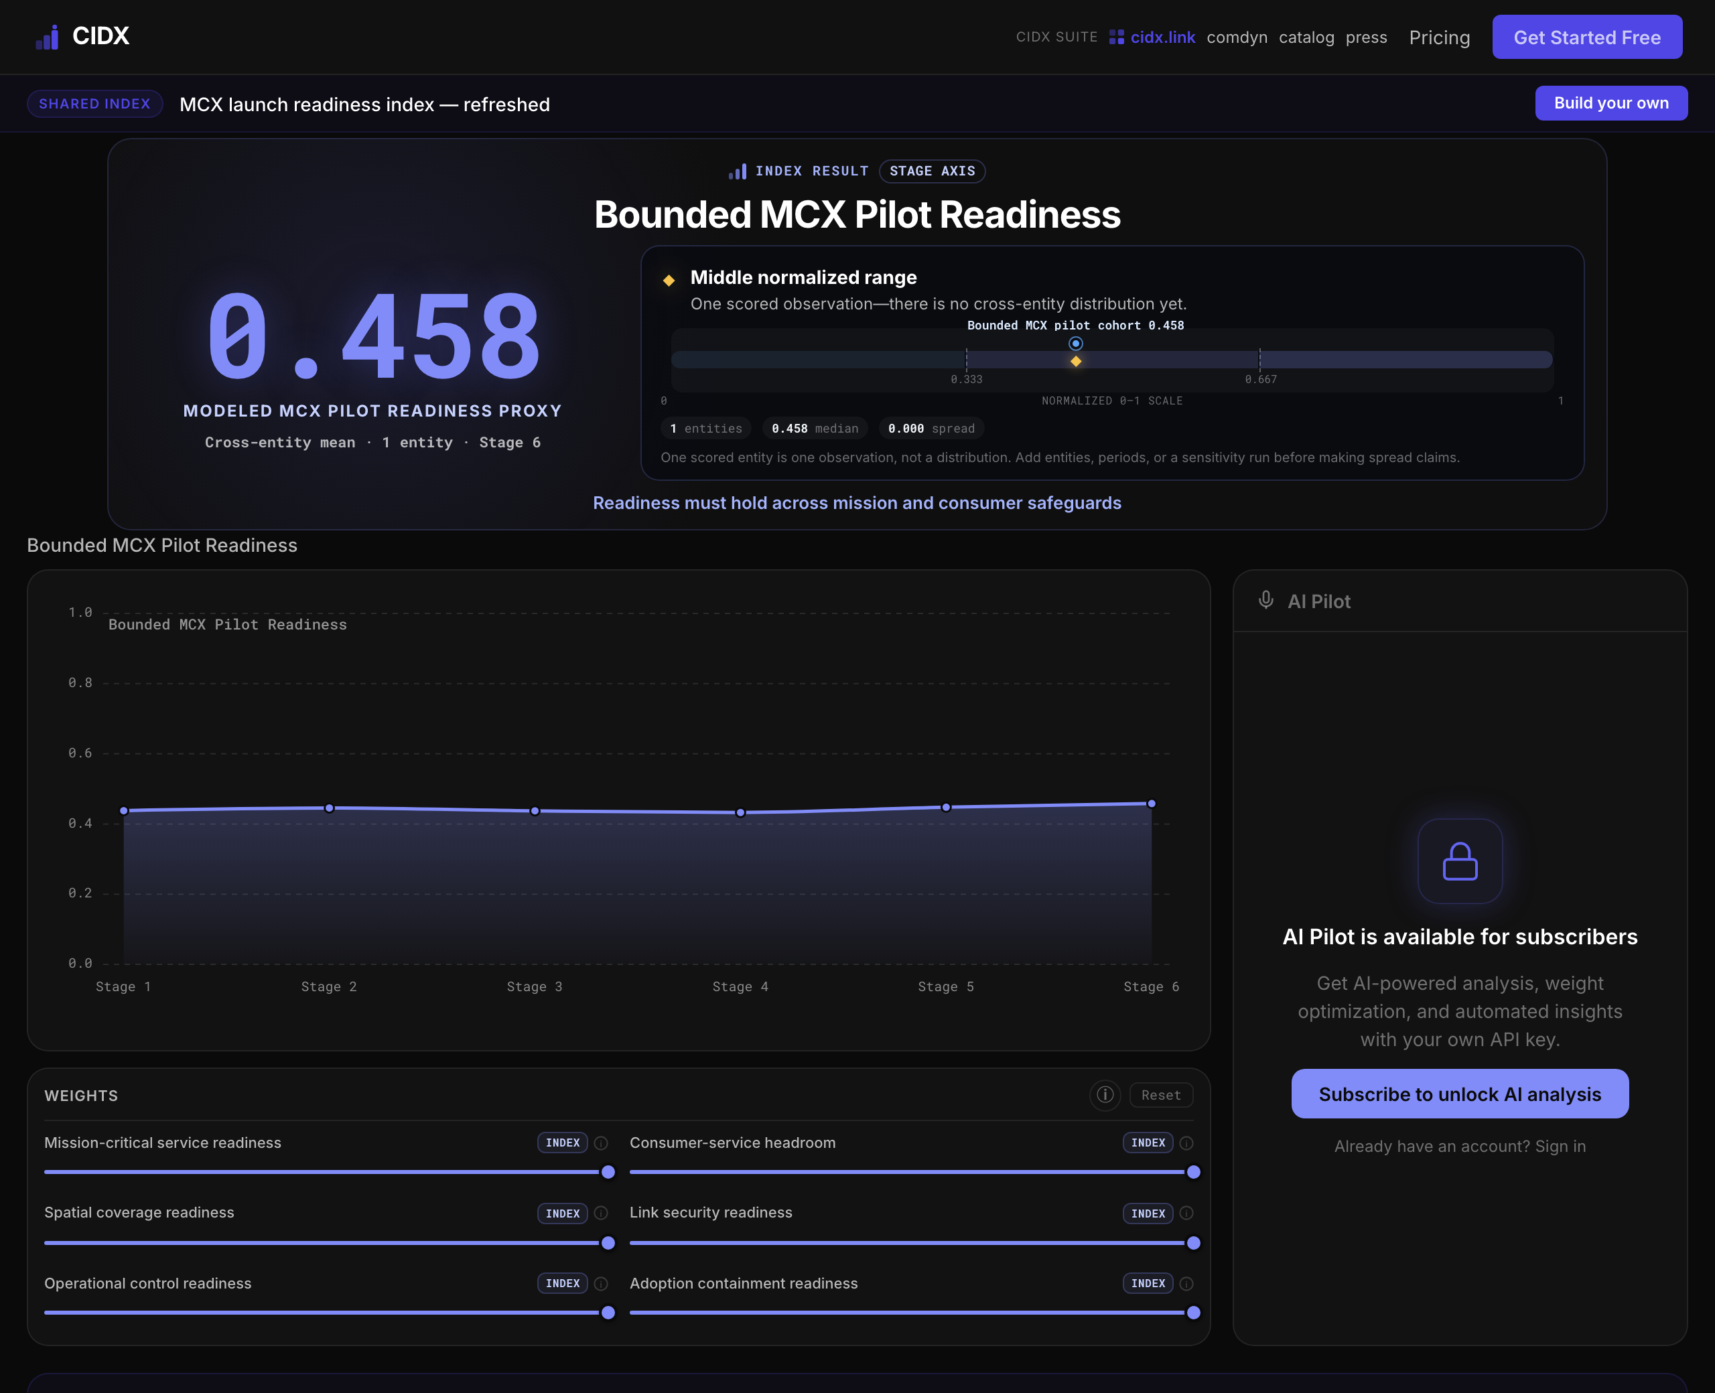Click the Get Started Free button

click(1586, 37)
